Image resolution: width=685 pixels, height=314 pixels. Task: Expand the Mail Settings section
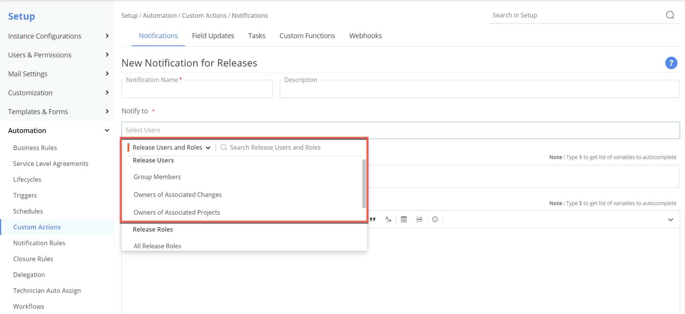click(107, 74)
